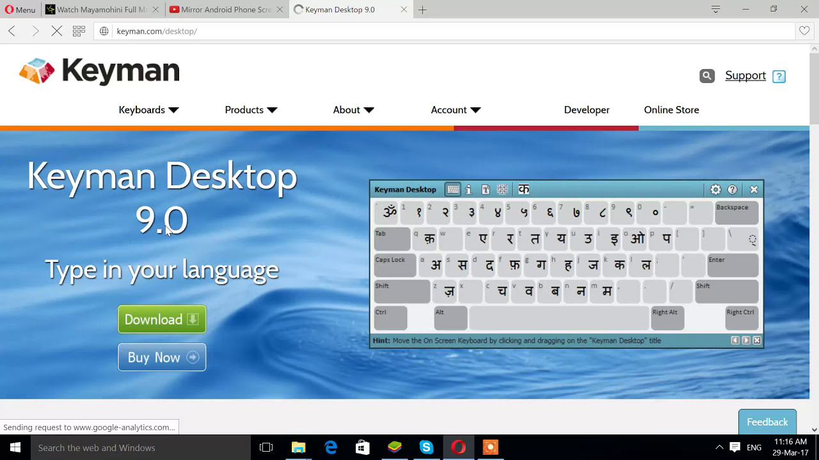Go to the Online Store

pos(671,110)
